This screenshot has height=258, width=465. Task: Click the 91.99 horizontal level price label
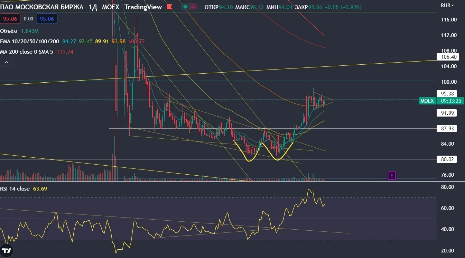(447, 113)
